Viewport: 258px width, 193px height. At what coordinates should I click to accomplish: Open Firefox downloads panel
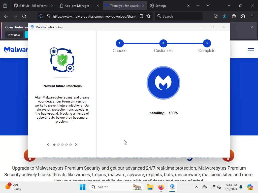[224, 16]
